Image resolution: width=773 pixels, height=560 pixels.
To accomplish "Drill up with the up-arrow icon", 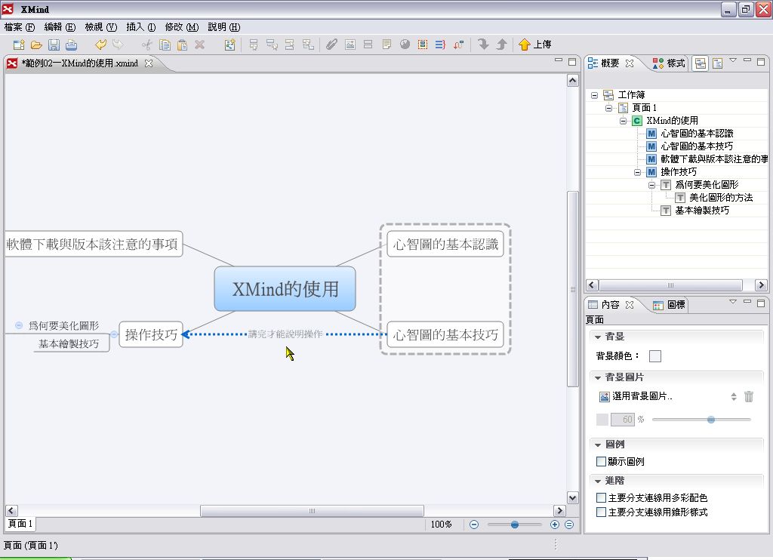I will click(501, 45).
